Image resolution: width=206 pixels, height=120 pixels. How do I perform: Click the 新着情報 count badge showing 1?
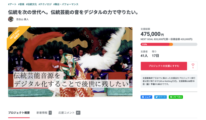[x=50, y=113]
